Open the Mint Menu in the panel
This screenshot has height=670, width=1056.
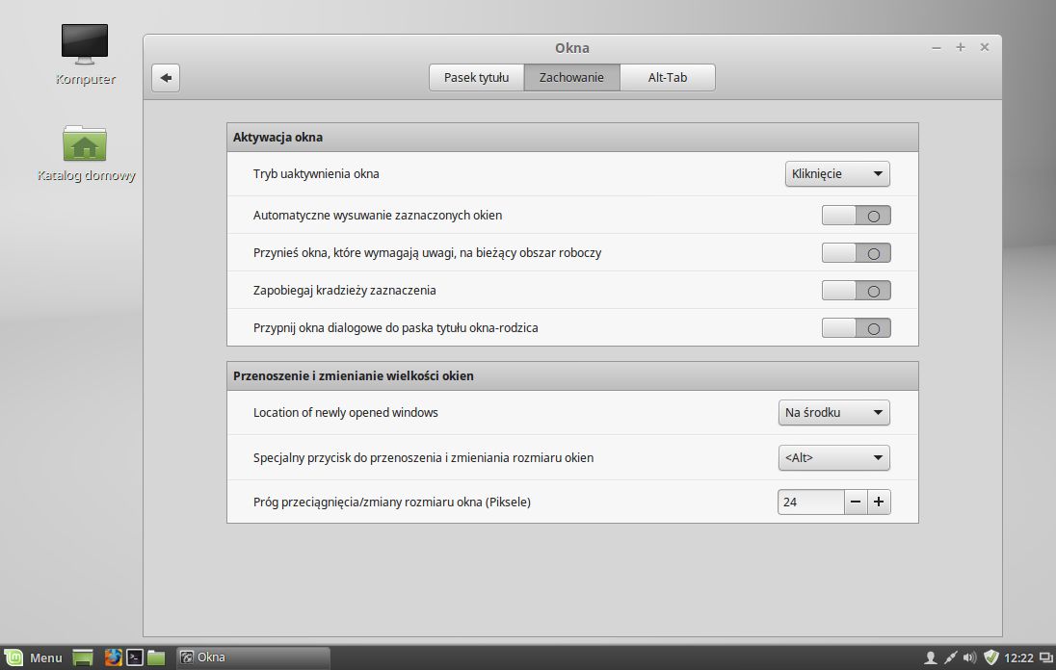click(x=34, y=657)
